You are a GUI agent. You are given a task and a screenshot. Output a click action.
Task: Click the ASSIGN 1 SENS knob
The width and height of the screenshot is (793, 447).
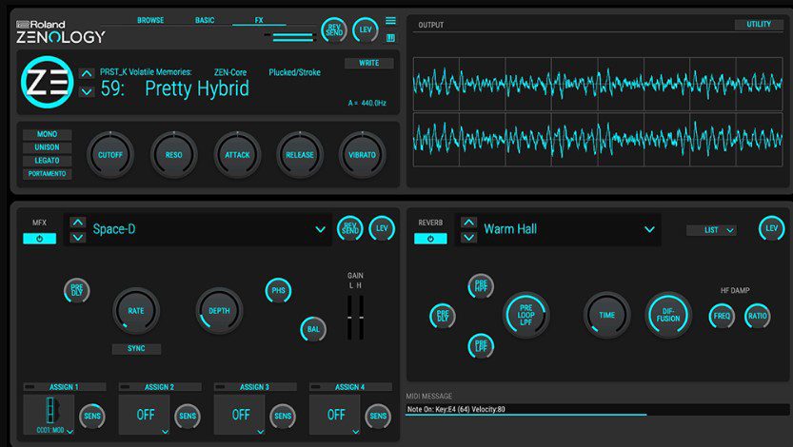tap(92, 417)
